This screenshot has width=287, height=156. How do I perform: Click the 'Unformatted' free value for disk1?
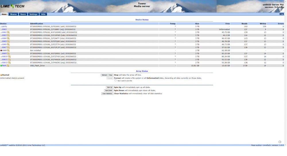click(224, 29)
